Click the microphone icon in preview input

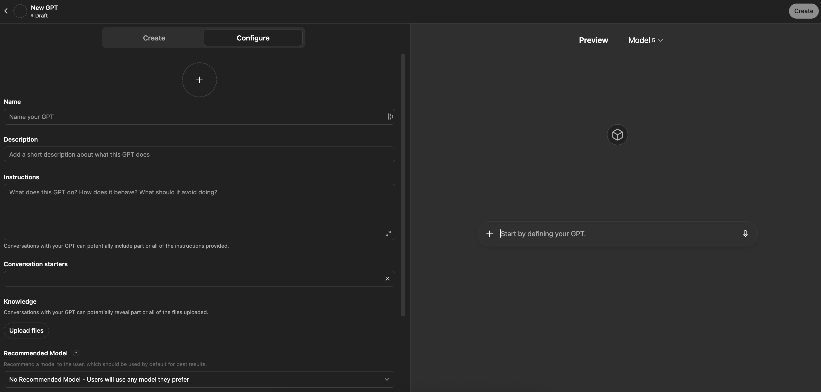coord(745,234)
